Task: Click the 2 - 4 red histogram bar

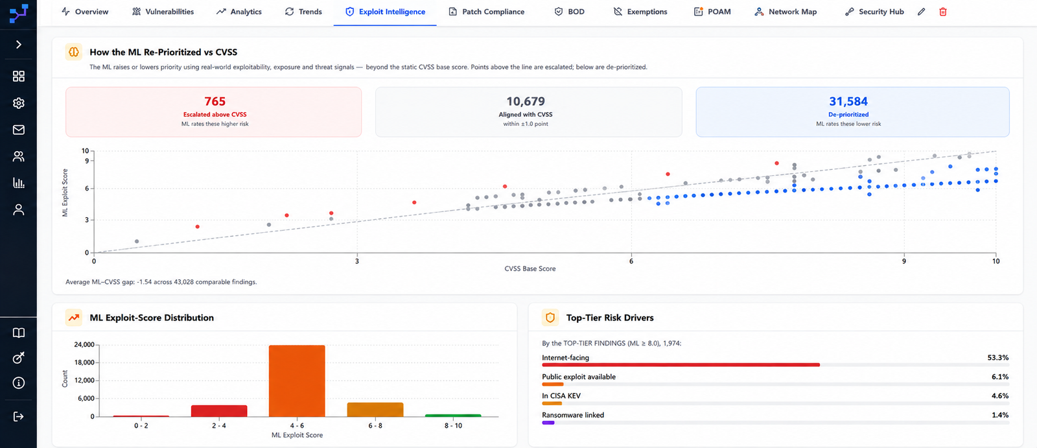Action: [219, 411]
